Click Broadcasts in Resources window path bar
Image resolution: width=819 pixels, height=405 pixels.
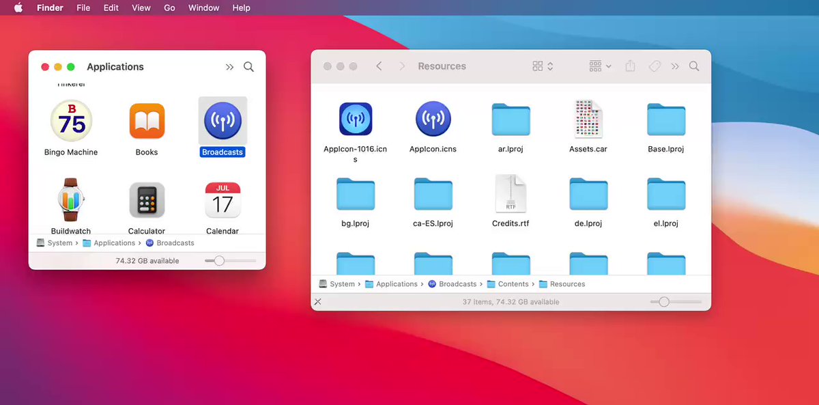click(452, 284)
